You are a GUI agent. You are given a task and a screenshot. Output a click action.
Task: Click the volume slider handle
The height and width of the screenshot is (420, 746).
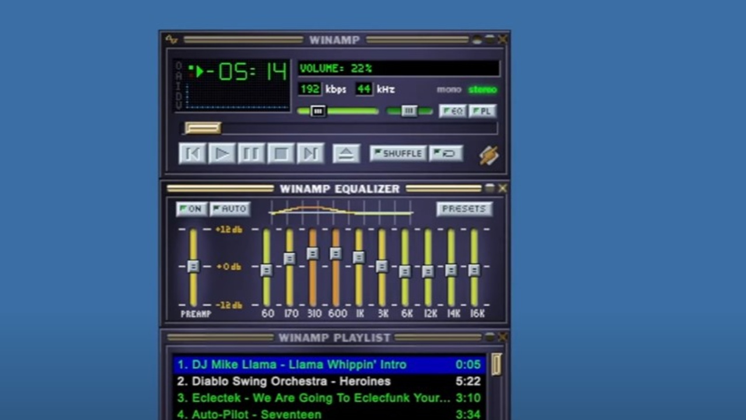point(318,111)
